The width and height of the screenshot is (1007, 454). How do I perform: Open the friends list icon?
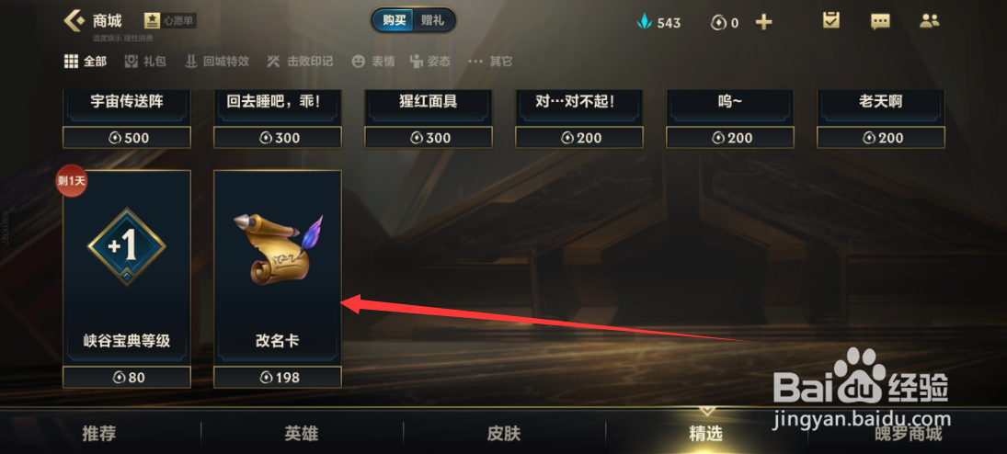930,20
